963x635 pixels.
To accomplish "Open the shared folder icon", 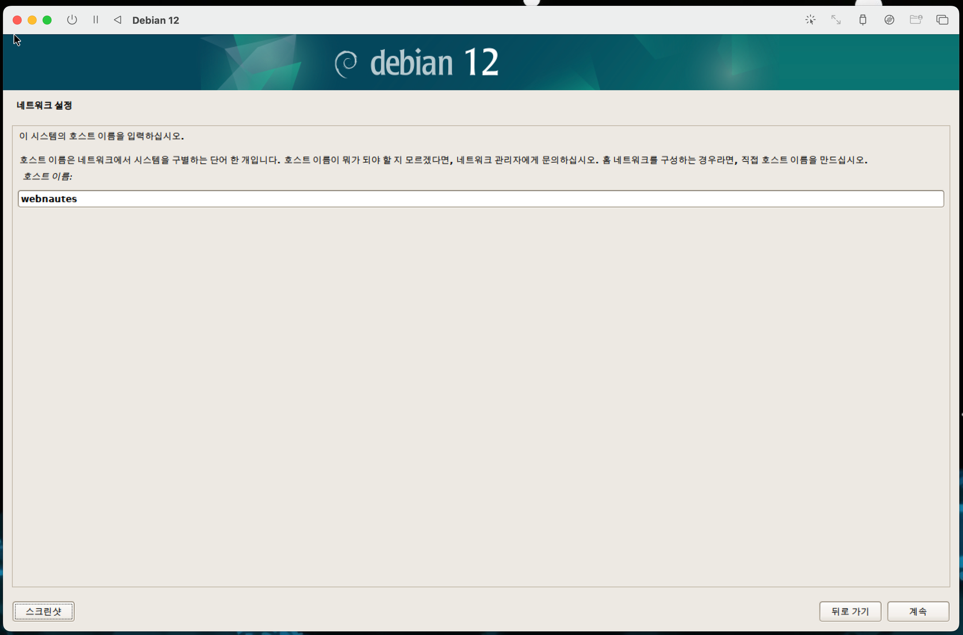I will point(915,20).
